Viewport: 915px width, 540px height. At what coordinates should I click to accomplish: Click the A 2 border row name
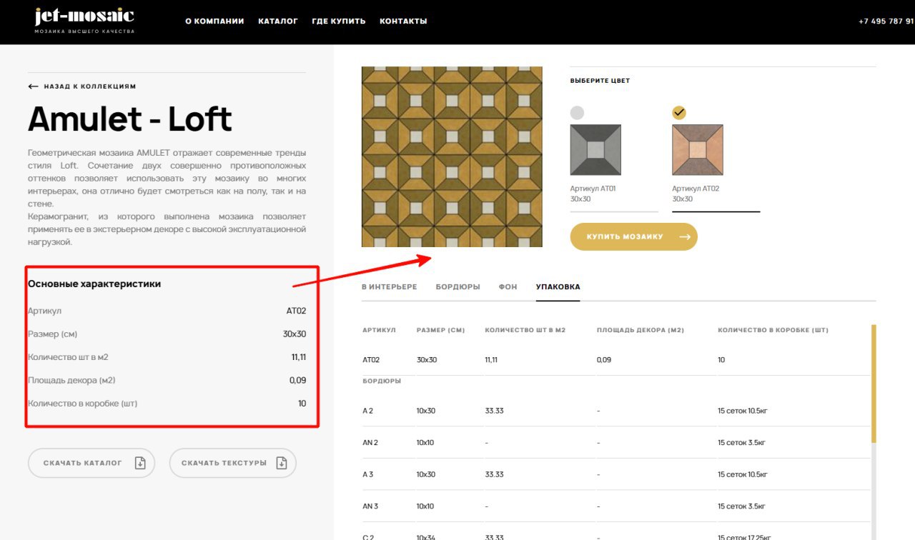(x=368, y=411)
